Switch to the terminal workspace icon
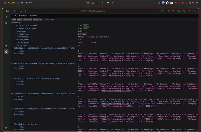This screenshot has height=132, width=201. pyautogui.click(x=93, y=3)
